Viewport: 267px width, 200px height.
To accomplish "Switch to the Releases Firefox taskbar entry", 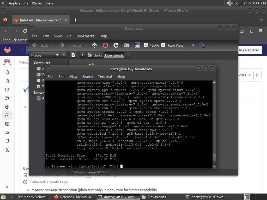I will pos(74,197).
